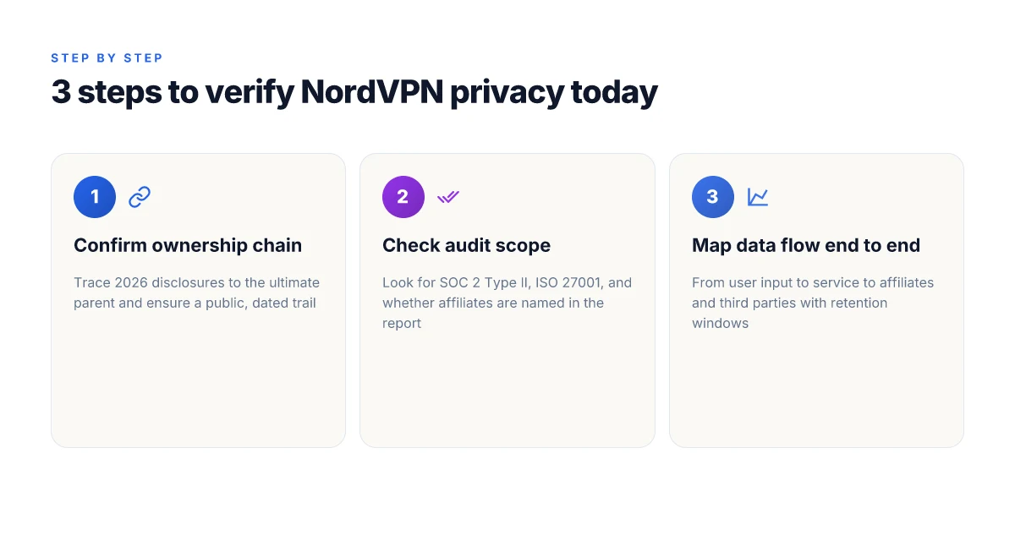Image resolution: width=1015 pixels, height=541 pixels.
Task: Open the Check audit scope heading
Action: click(466, 246)
